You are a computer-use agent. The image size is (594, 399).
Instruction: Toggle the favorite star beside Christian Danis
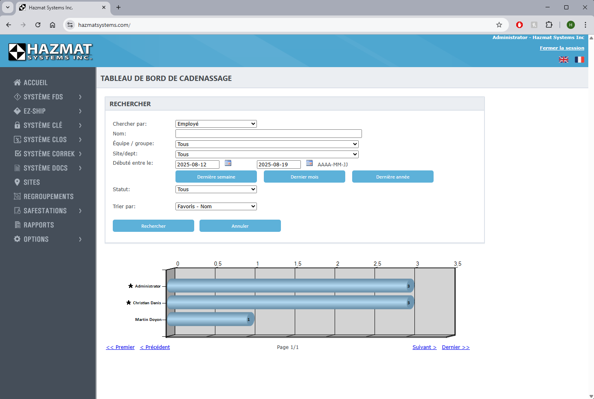(x=129, y=303)
